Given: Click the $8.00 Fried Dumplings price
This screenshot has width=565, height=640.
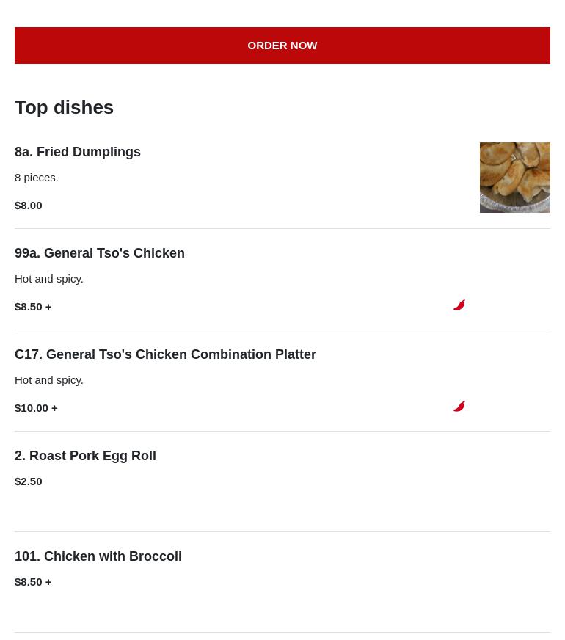Looking at the screenshot, I should (x=29, y=206).
